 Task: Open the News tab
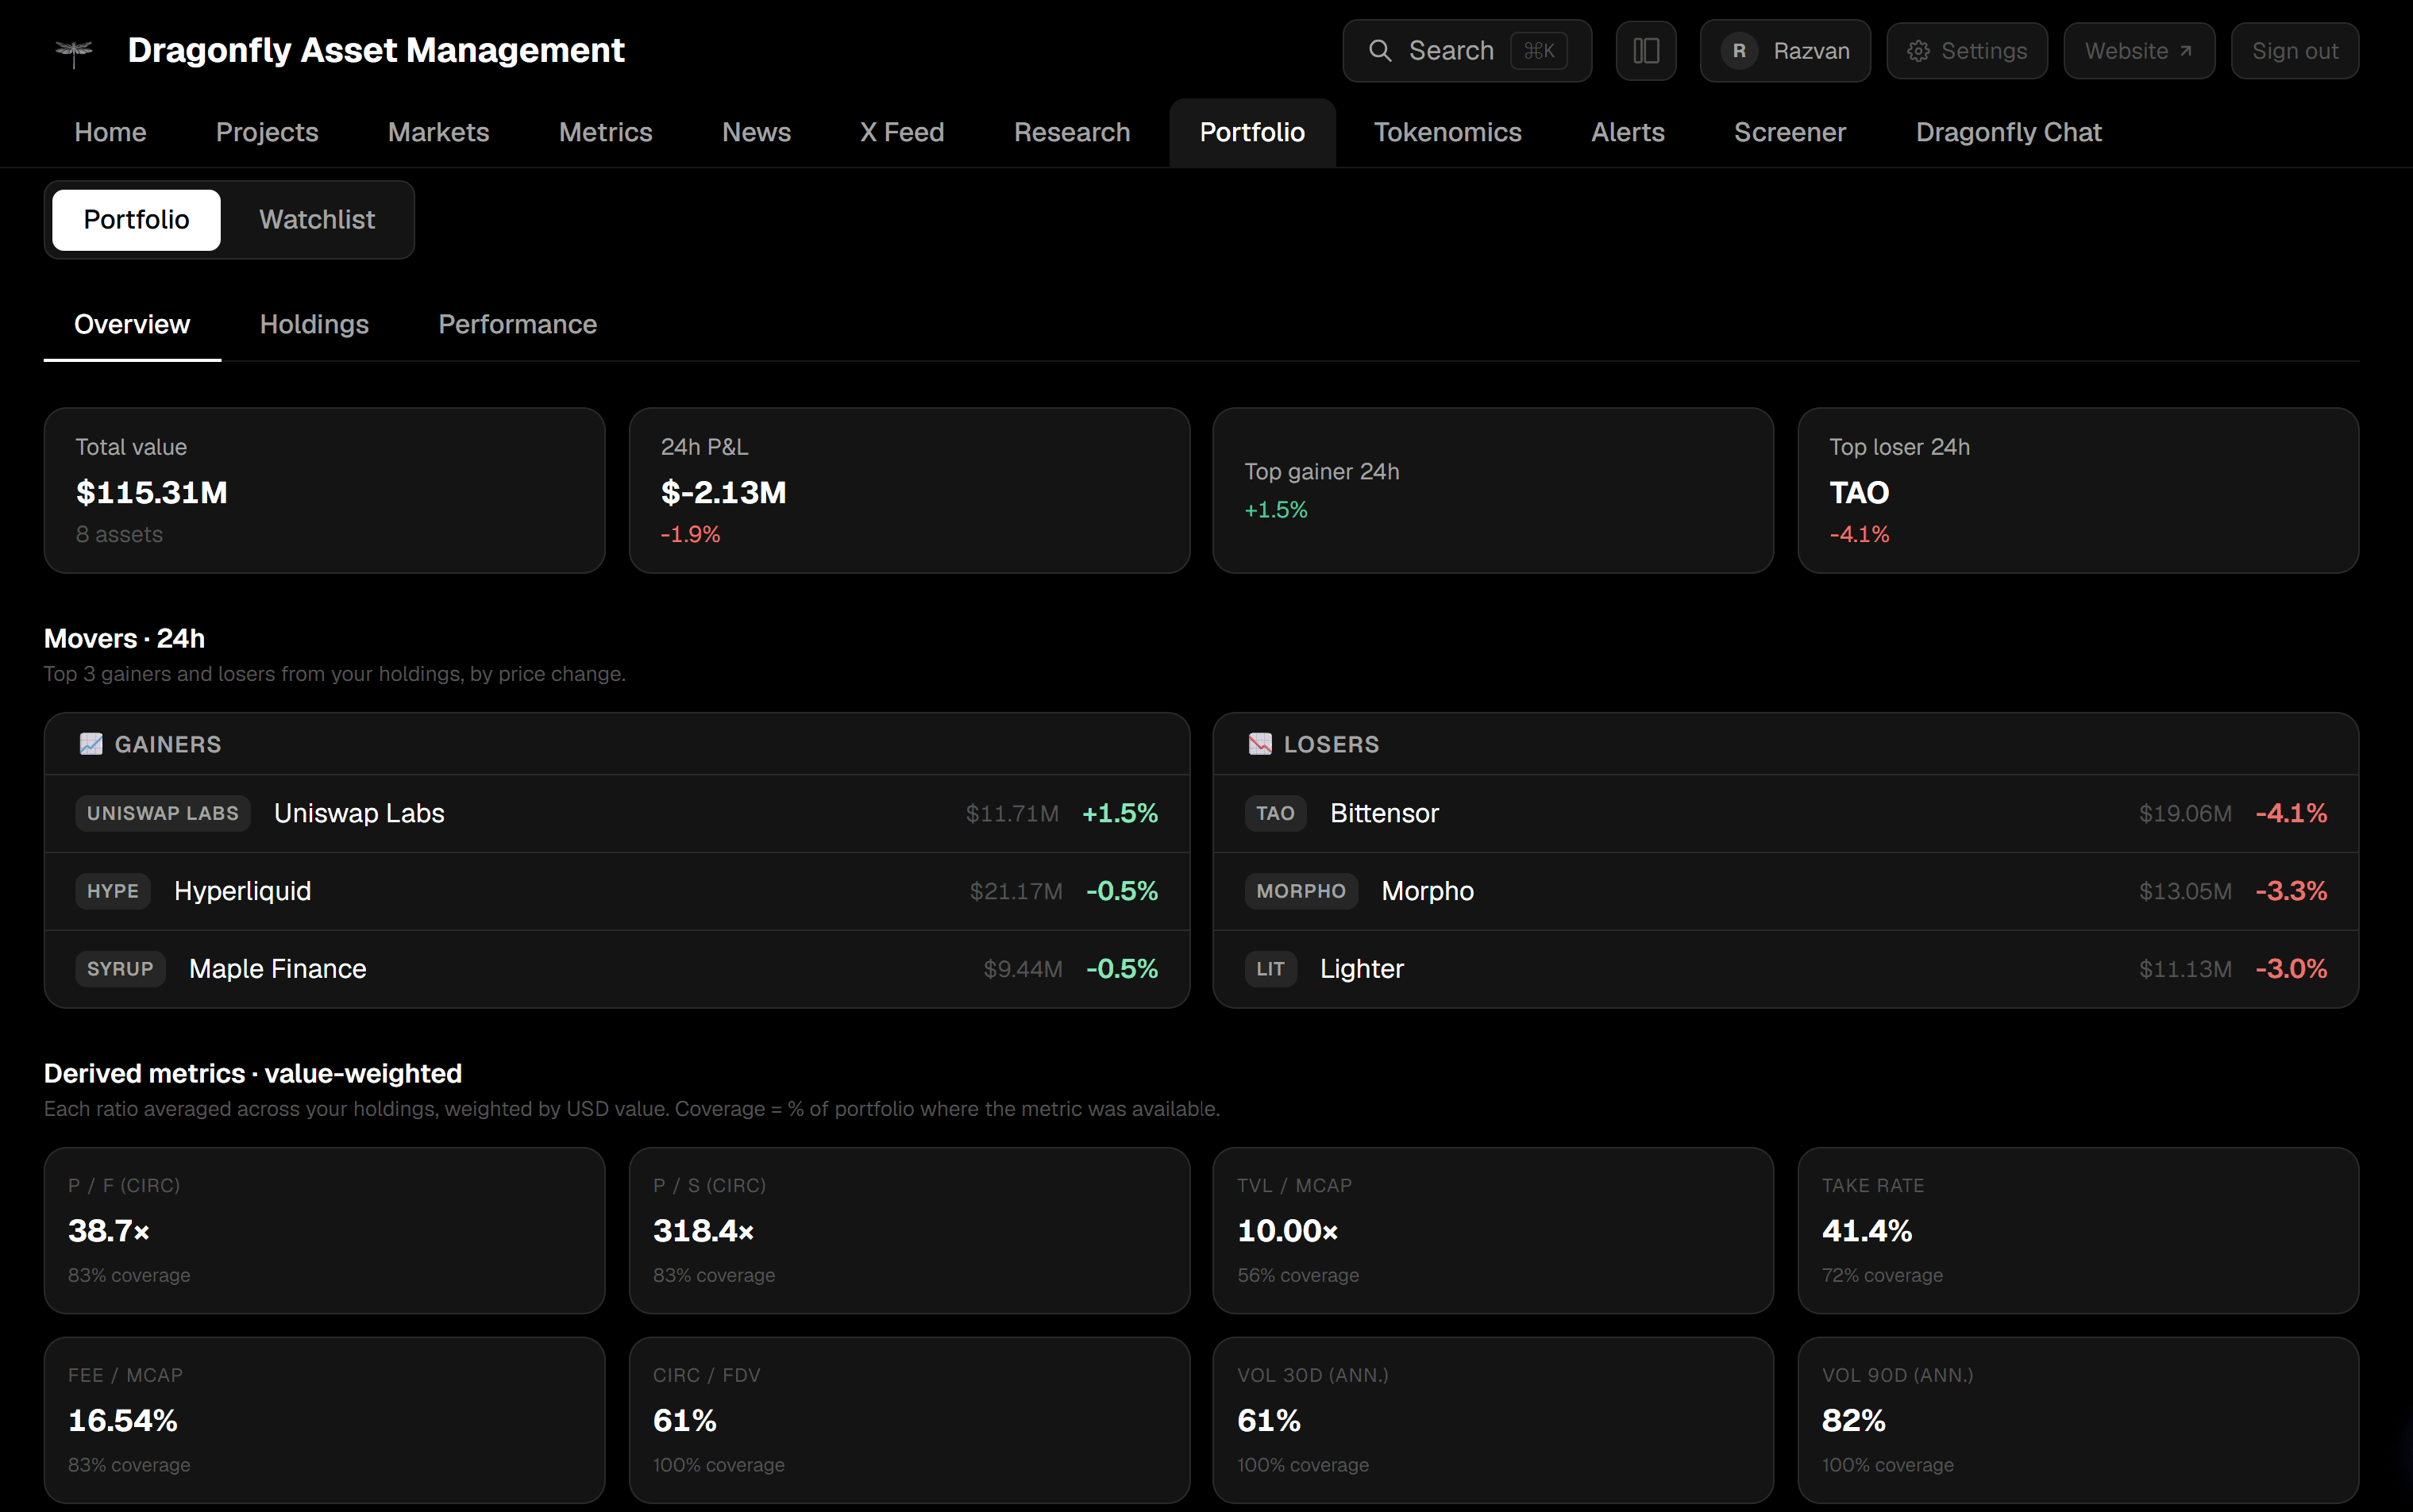[x=757, y=132]
